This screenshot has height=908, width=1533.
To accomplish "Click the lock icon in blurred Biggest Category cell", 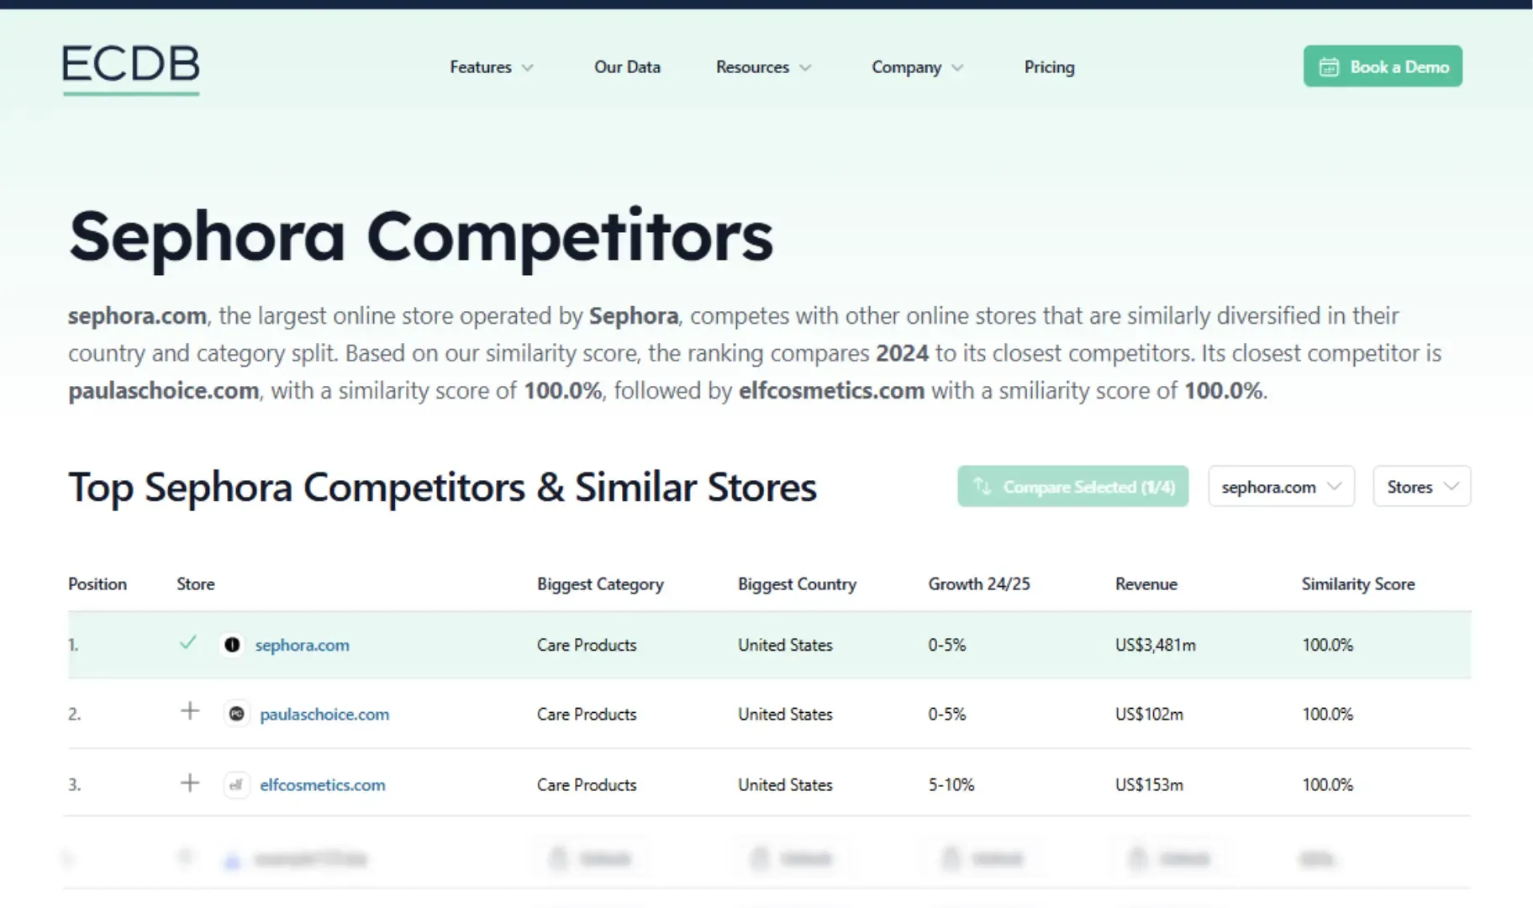I will (558, 858).
